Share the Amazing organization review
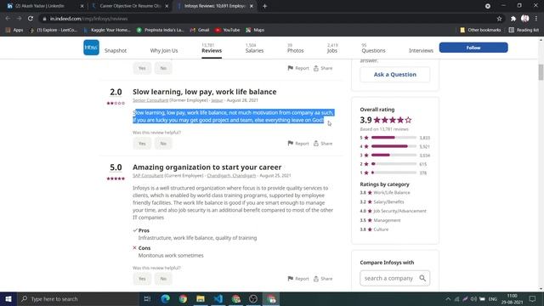This screenshot has height=306, width=544. 323,279
